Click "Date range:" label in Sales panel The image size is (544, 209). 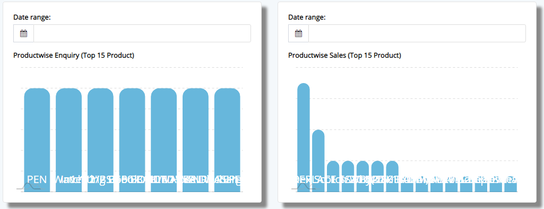point(307,17)
